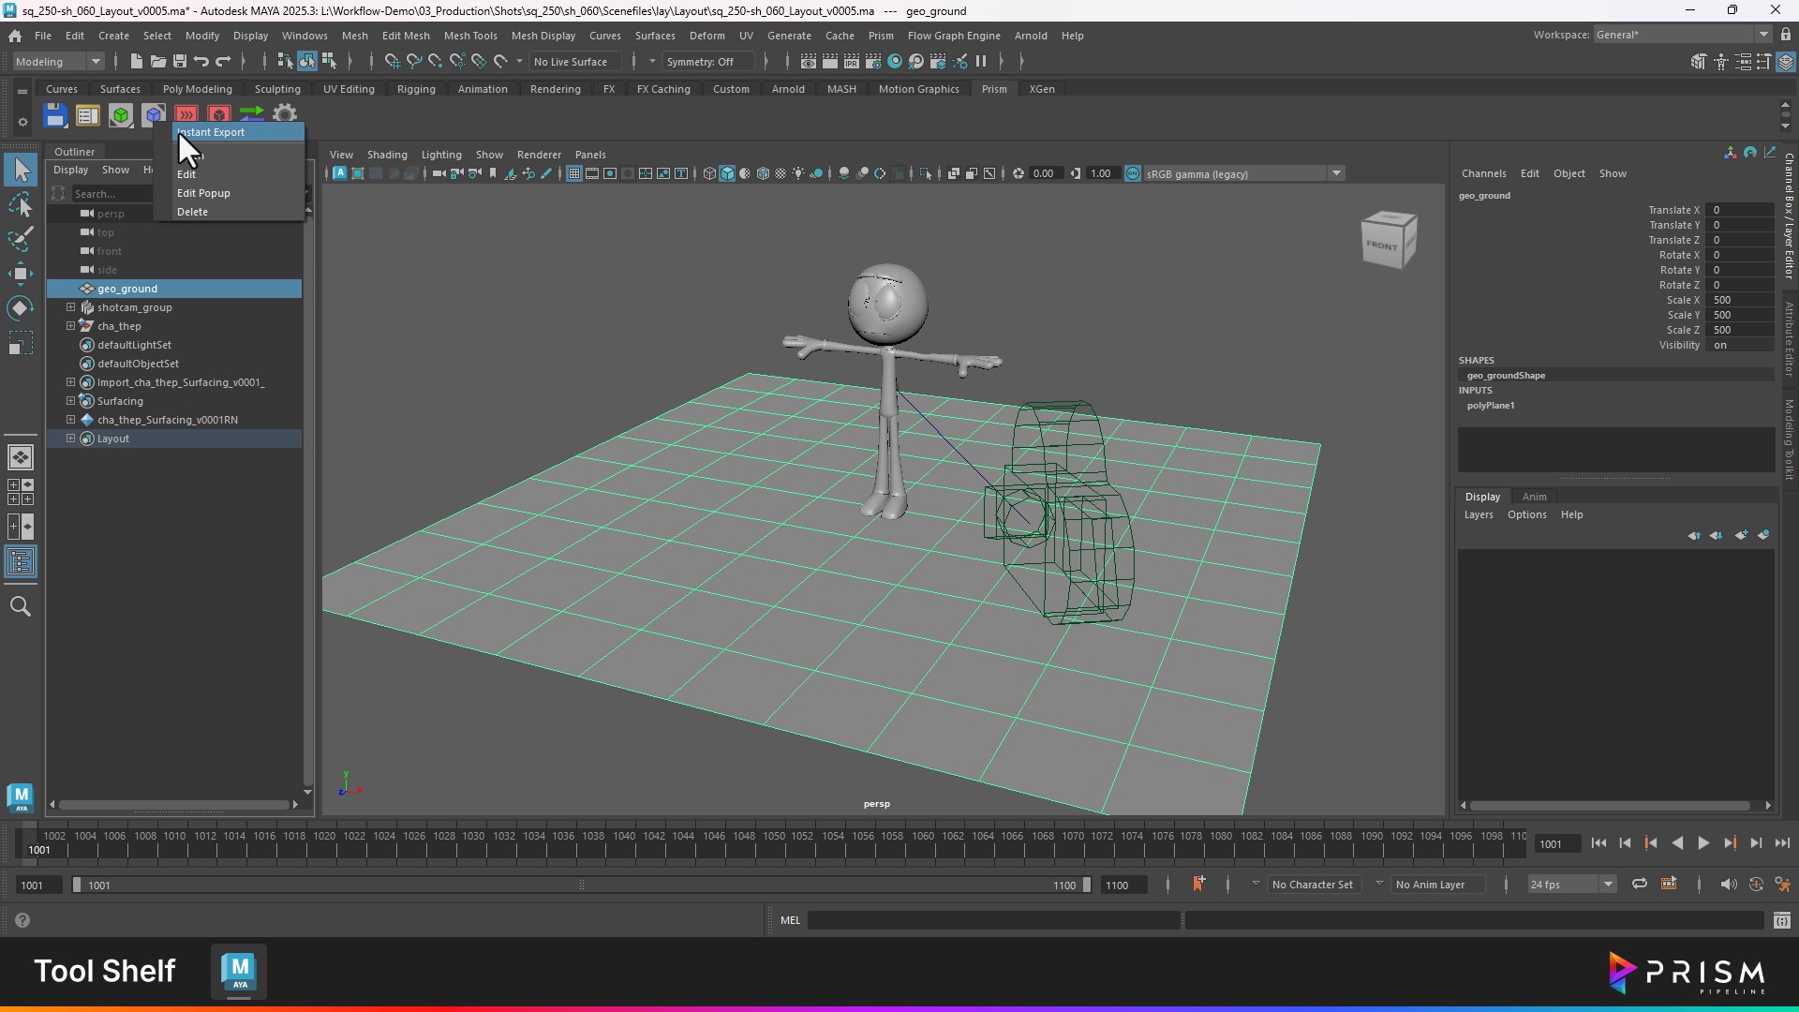Viewport: 1799px width, 1012px height.
Task: Select the Lasso selection tool
Action: click(x=20, y=205)
